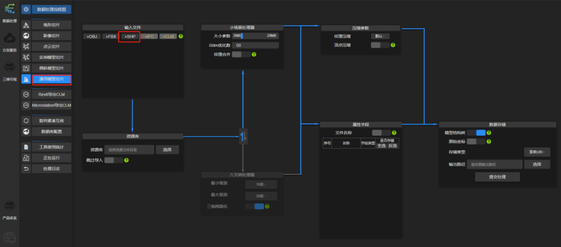The width and height of the screenshot is (561, 247).
Task: Click the 小场景处理器 panel title
Action: point(242,27)
